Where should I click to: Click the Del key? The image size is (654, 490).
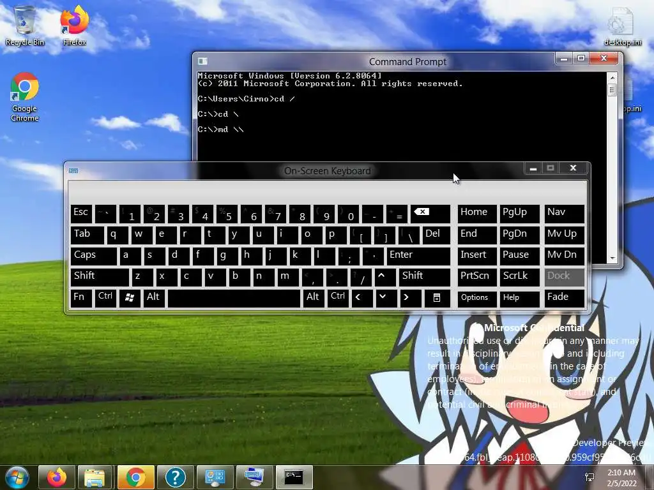[436, 235]
